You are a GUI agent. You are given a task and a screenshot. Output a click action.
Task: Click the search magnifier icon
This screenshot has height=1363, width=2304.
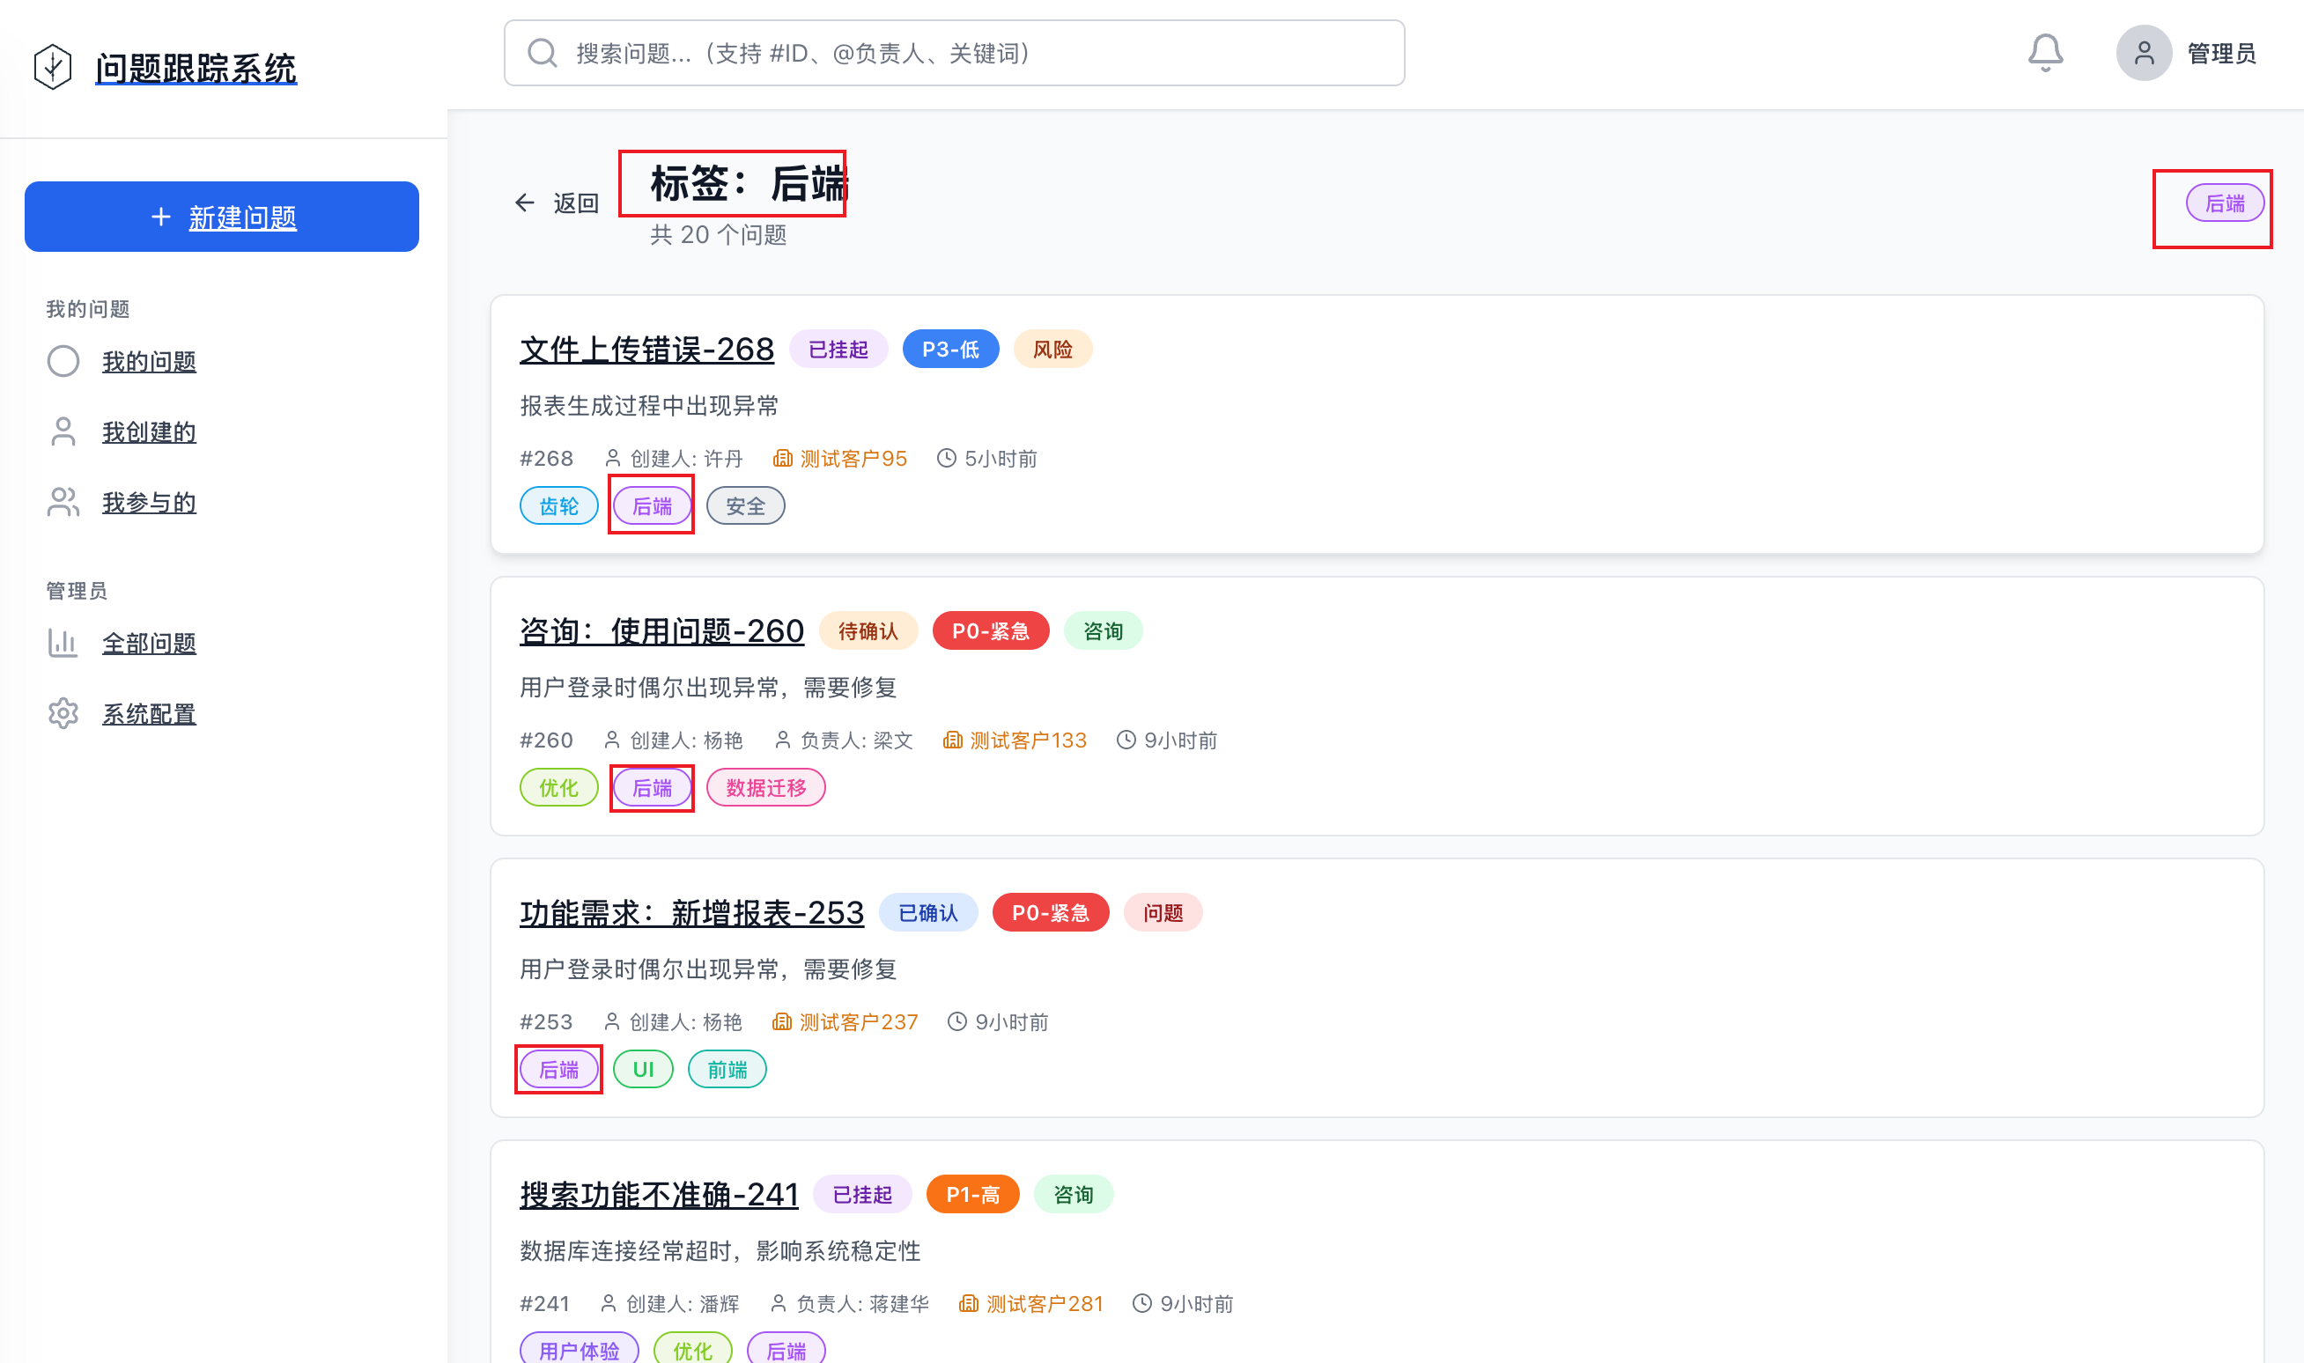coord(543,54)
